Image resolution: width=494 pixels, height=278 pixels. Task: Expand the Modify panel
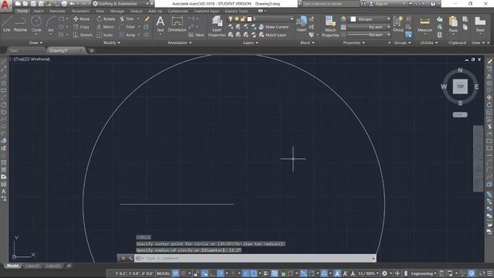pyautogui.click(x=111, y=42)
